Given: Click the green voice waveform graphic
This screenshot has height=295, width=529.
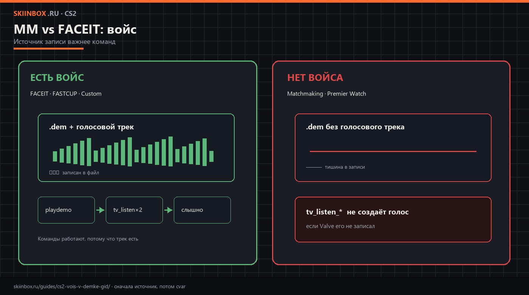Looking at the screenshot, I should coord(133,151).
